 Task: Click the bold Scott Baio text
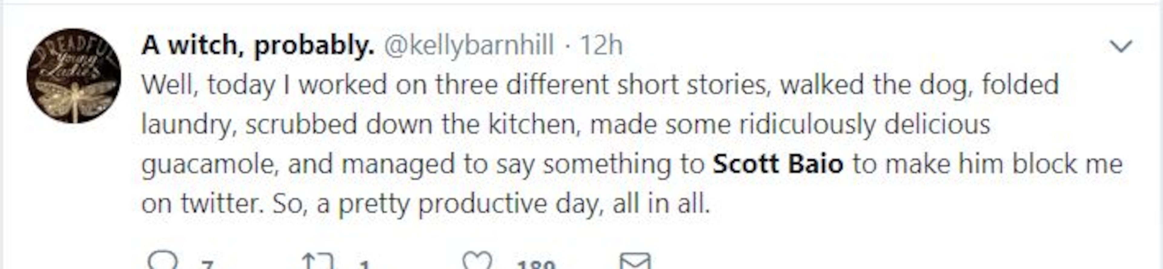pyautogui.click(x=777, y=164)
